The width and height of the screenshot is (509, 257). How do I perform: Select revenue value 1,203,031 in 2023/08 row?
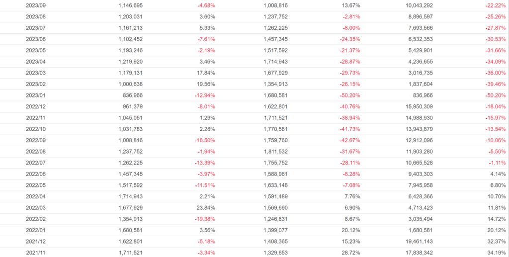tap(130, 16)
